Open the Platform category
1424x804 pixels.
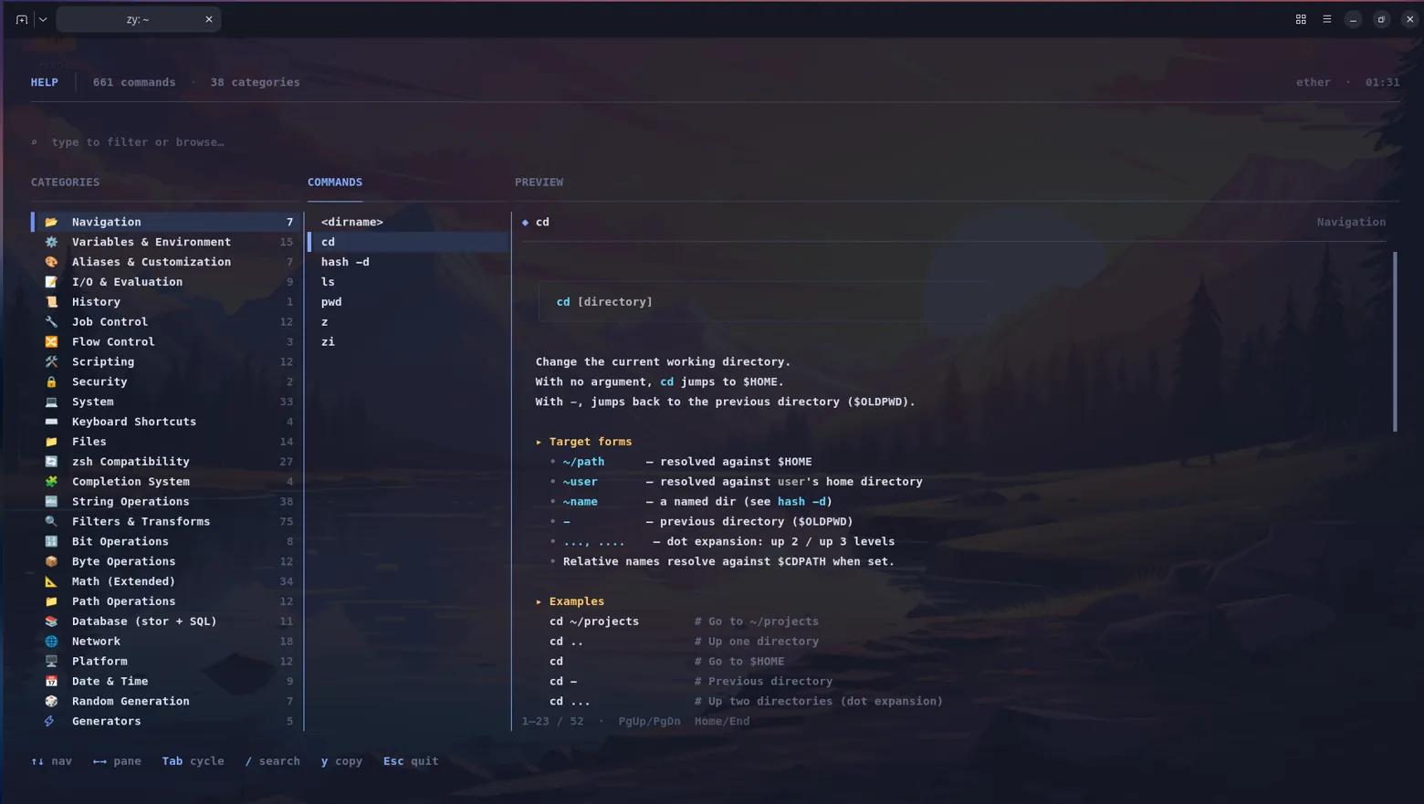[165, 662]
